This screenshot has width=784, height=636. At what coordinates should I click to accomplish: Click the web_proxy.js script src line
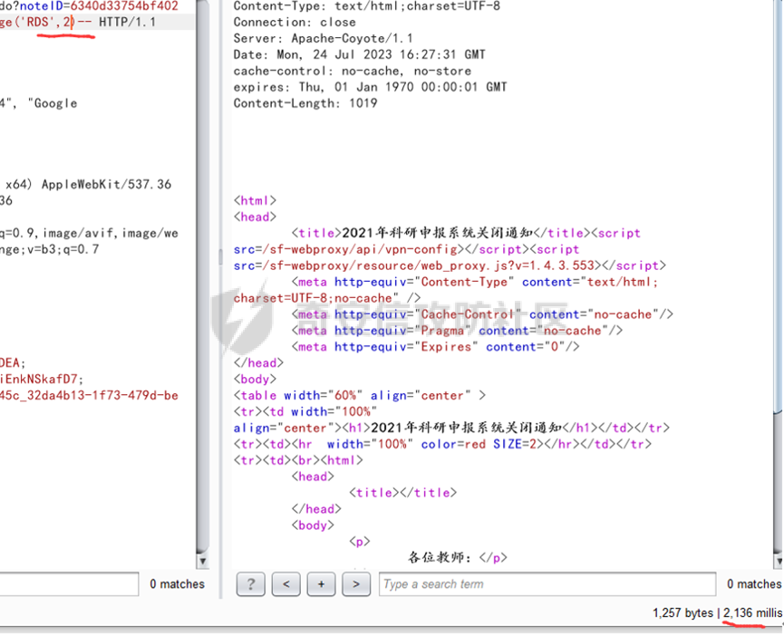pyautogui.click(x=450, y=265)
